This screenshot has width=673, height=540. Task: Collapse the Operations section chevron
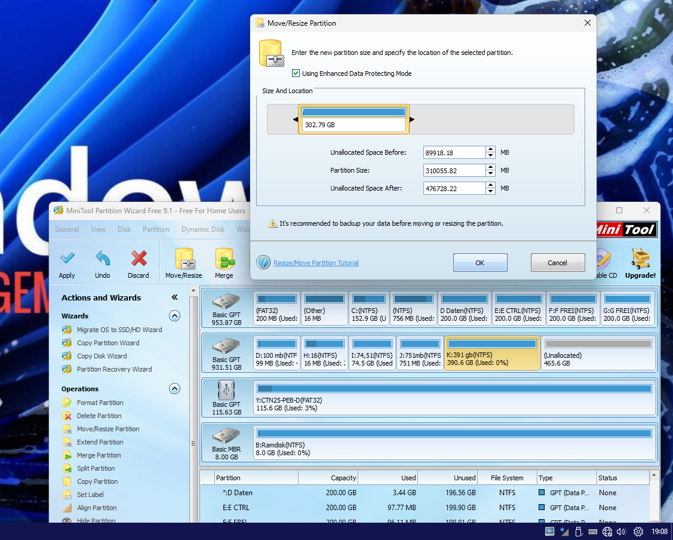pos(174,389)
